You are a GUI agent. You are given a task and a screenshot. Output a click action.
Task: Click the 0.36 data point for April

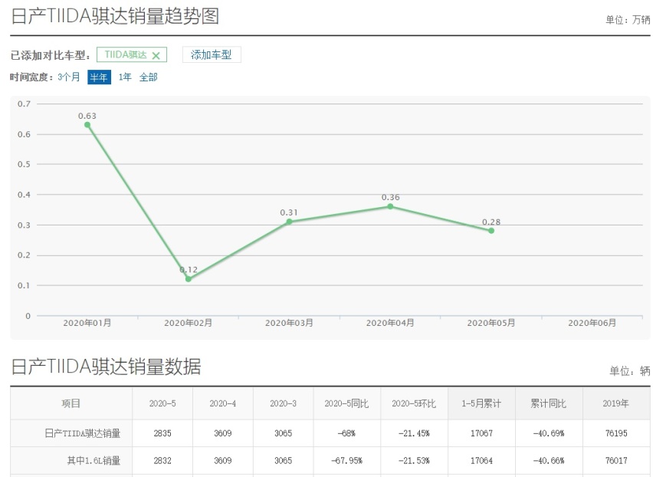tap(390, 206)
